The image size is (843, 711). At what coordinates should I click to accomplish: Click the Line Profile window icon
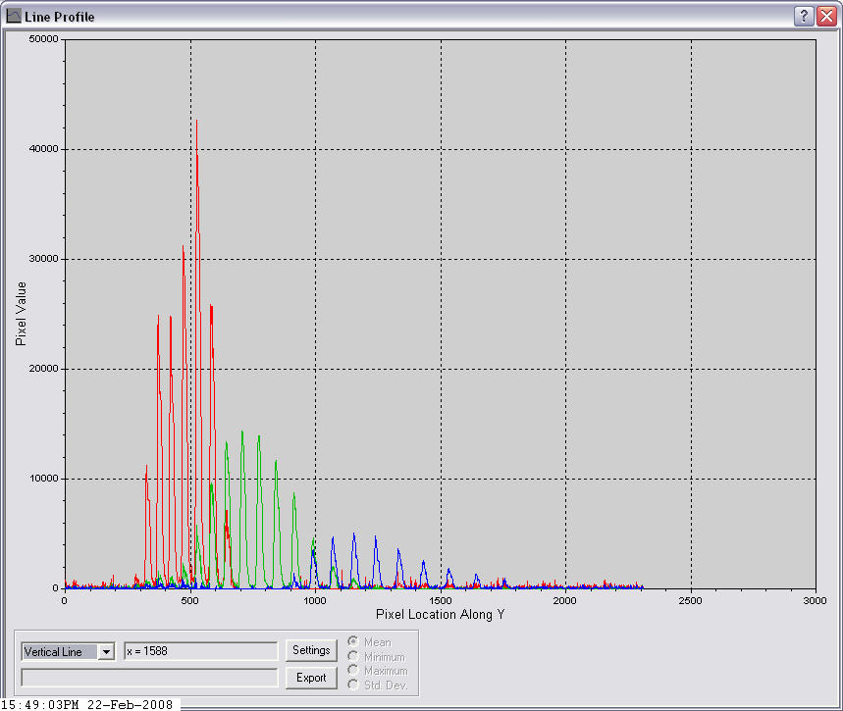pyautogui.click(x=14, y=17)
